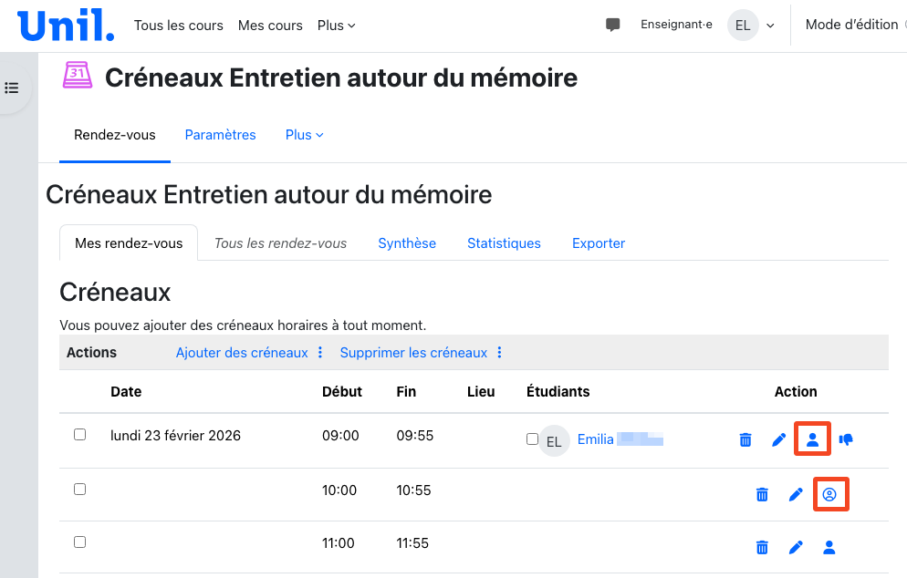This screenshot has height=578, width=907.
Task: Edit the 09:00 slot with pencil icon
Action: coord(778,440)
